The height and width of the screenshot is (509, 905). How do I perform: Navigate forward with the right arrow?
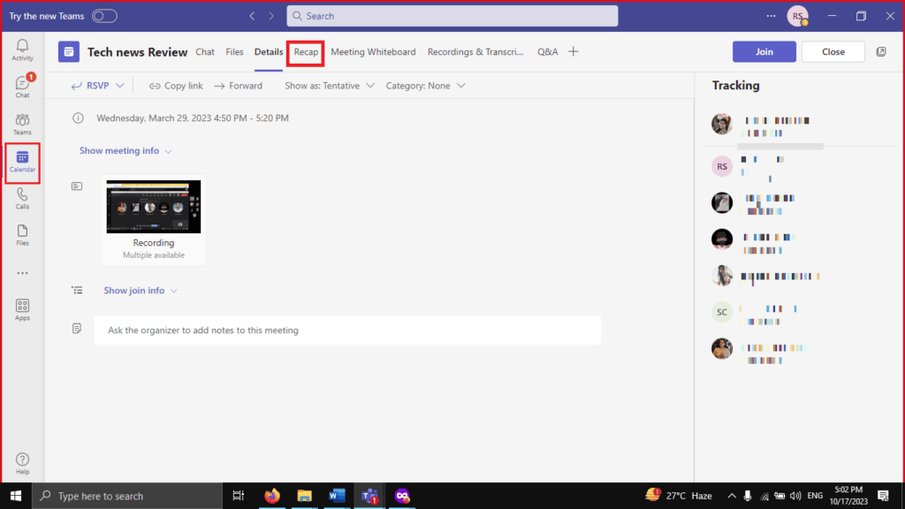[x=271, y=16]
